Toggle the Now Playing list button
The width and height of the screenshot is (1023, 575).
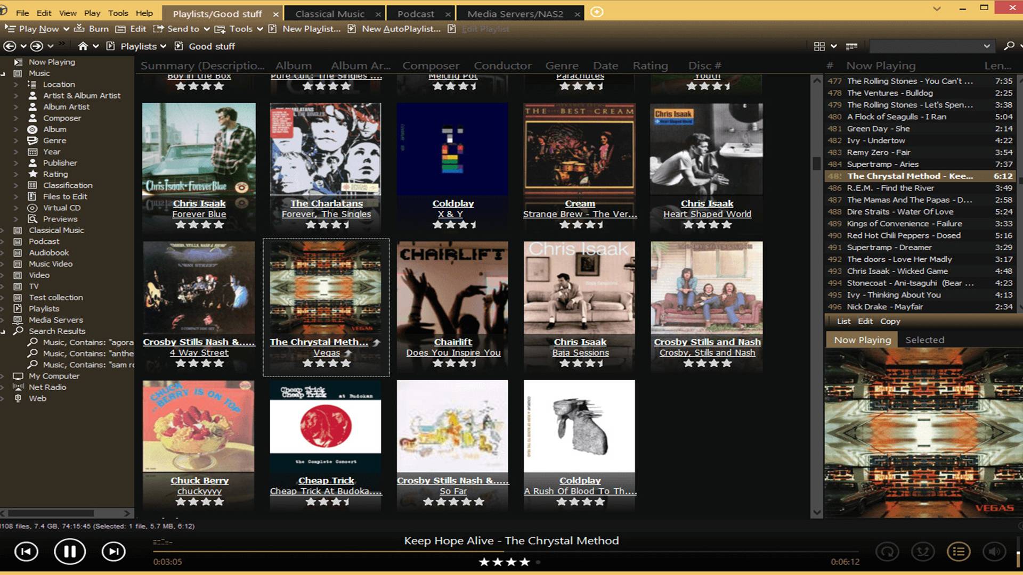(958, 552)
